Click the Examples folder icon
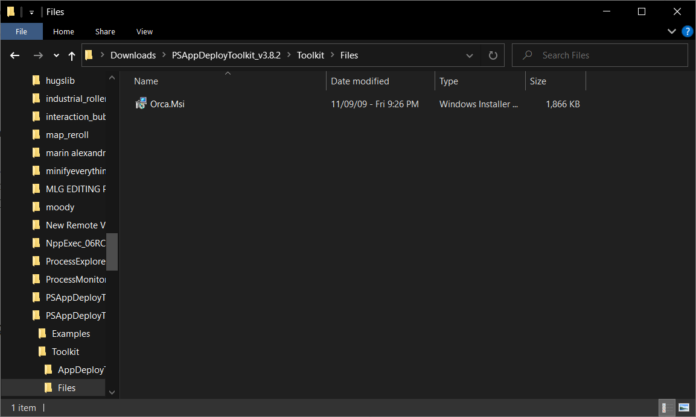The width and height of the screenshot is (696, 417). click(x=43, y=333)
